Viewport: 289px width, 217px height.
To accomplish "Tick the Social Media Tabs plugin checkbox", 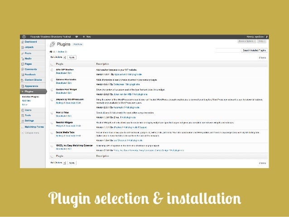I will click(x=52, y=133).
